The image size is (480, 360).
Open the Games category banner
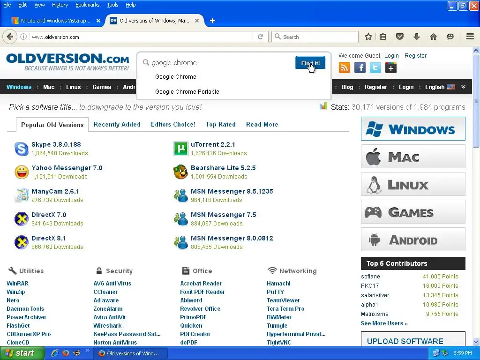(x=413, y=212)
